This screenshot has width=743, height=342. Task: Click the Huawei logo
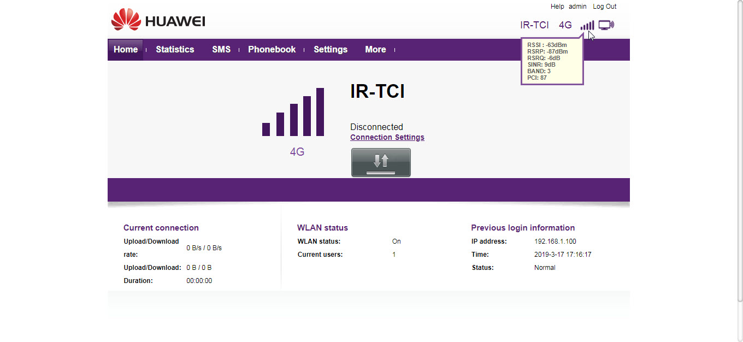[158, 20]
